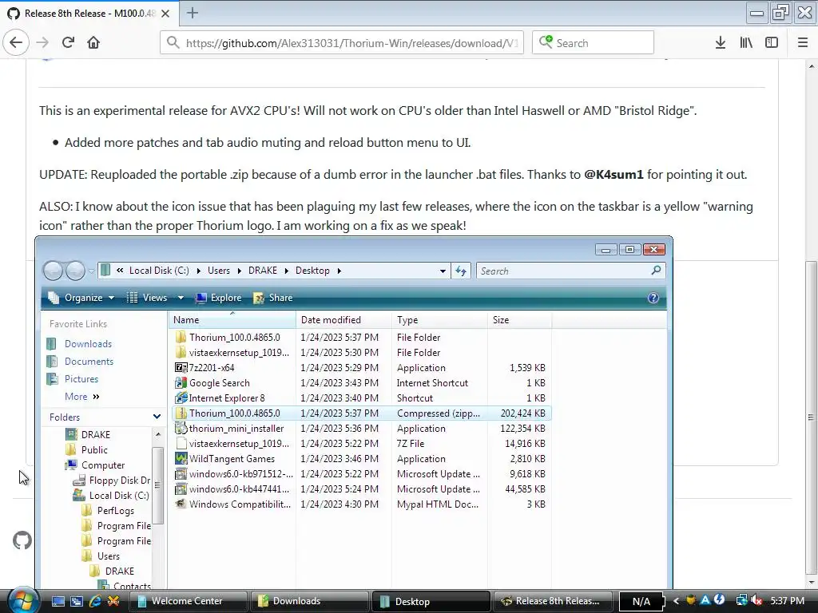Toggle browser sidebar view
The image size is (818, 613).
coord(772,43)
